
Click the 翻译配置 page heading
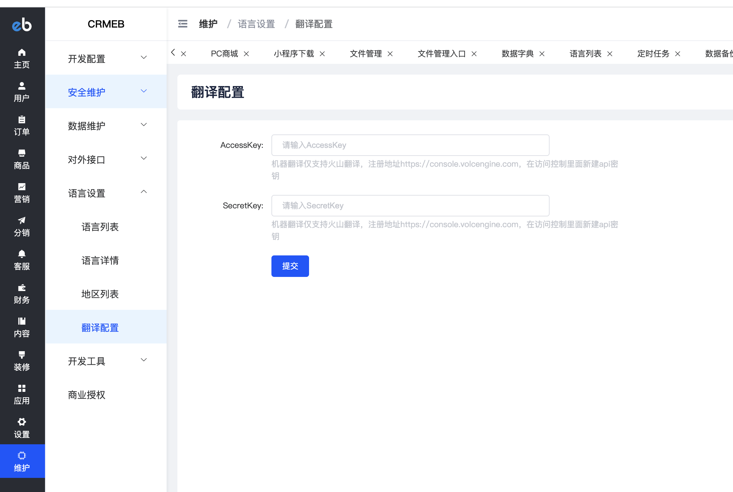[218, 92]
